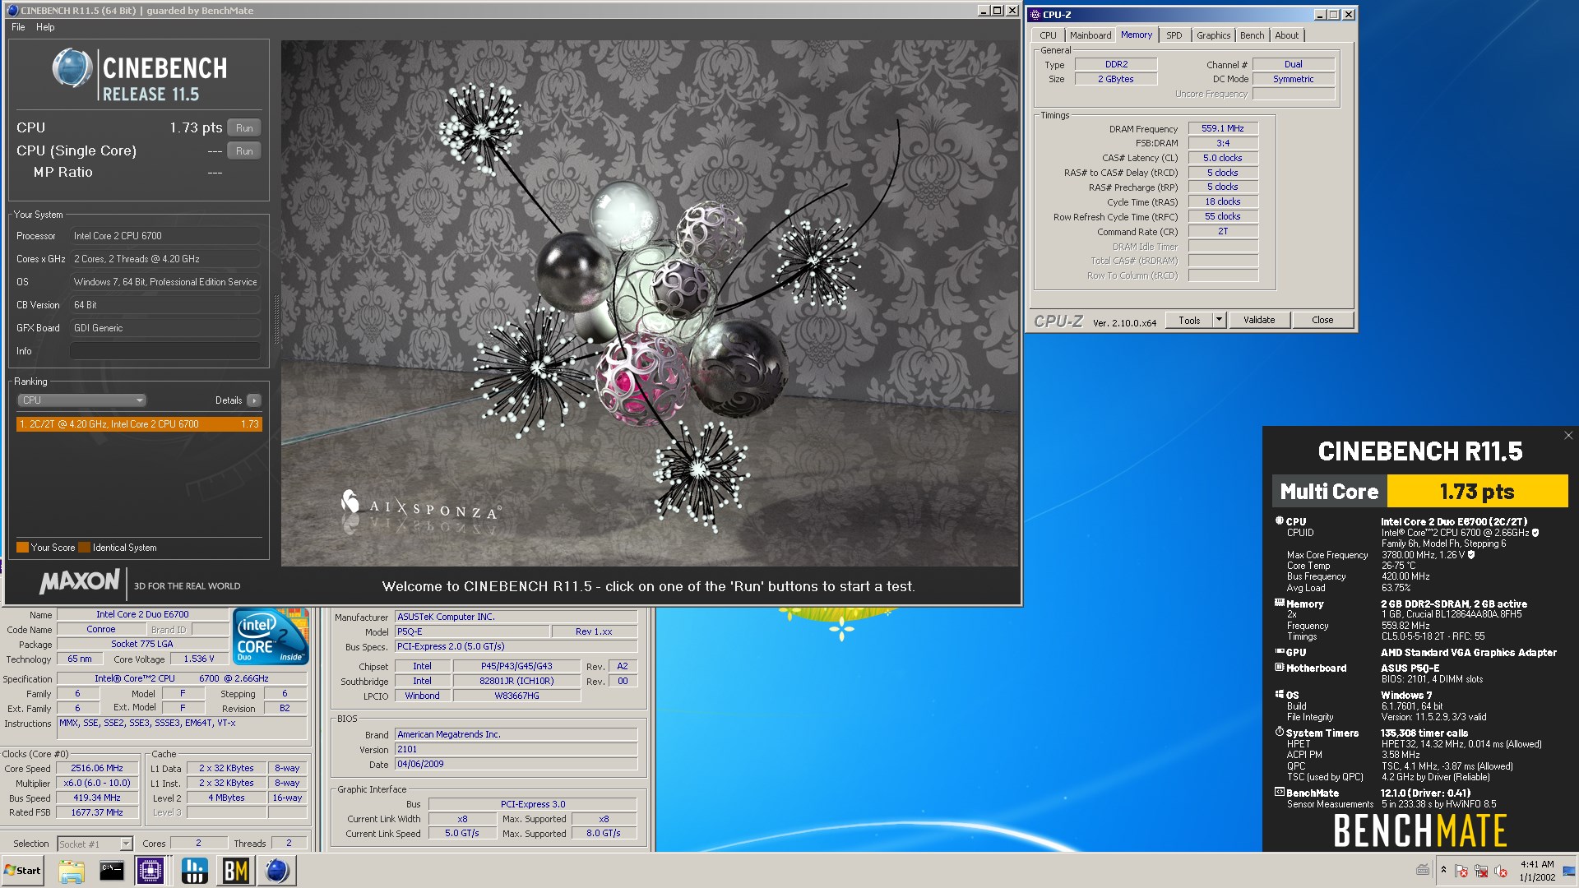Click the Memory icon in the BenchMate panel
Image resolution: width=1579 pixels, height=888 pixels.
[1280, 603]
